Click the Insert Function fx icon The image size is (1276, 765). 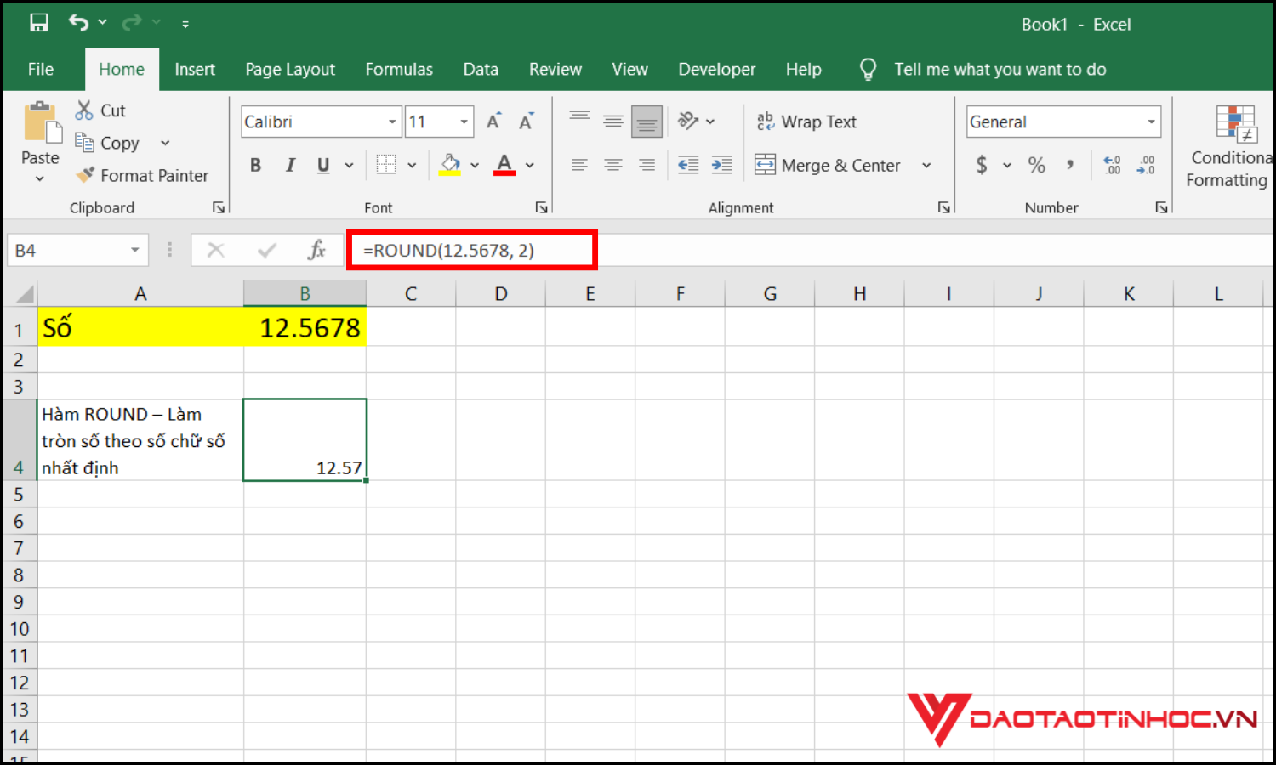[x=316, y=250]
